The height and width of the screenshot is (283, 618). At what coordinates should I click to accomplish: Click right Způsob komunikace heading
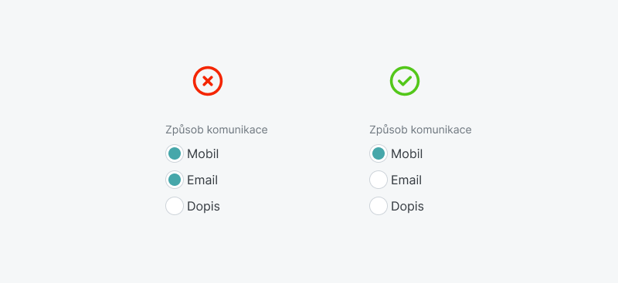coord(420,130)
